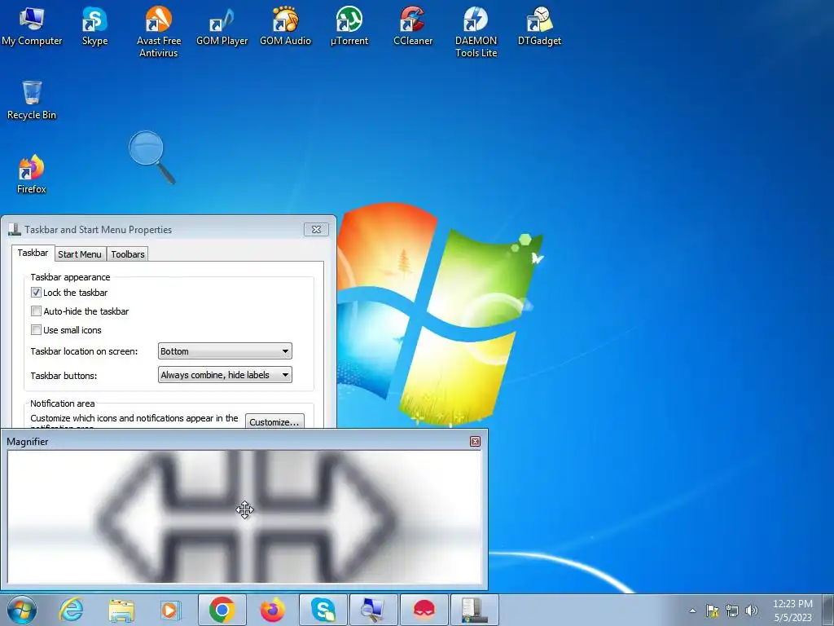
Task: Open Windows Media Player from taskbar
Action: pos(171,610)
